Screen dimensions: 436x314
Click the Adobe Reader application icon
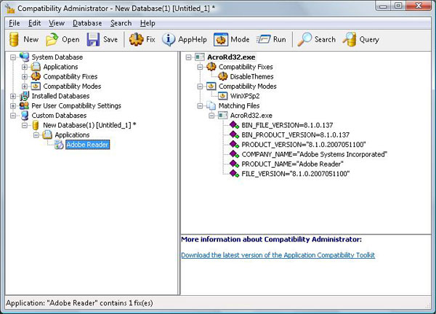[59, 145]
